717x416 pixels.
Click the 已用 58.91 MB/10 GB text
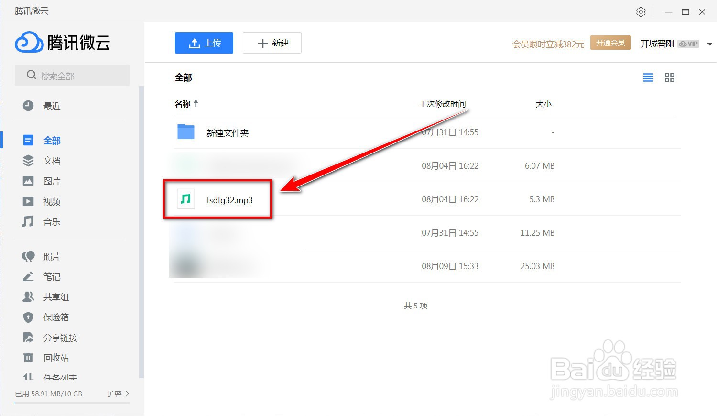point(48,394)
